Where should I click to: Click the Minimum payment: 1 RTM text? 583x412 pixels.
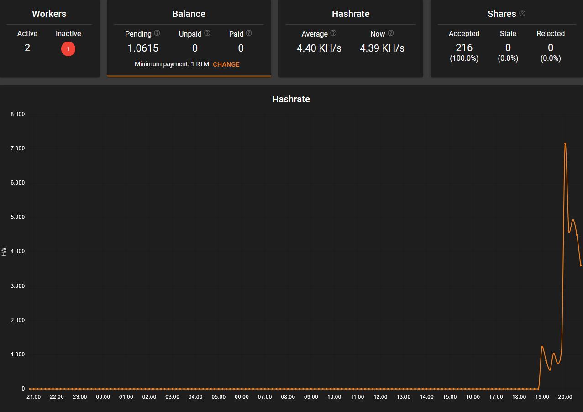[x=172, y=64]
